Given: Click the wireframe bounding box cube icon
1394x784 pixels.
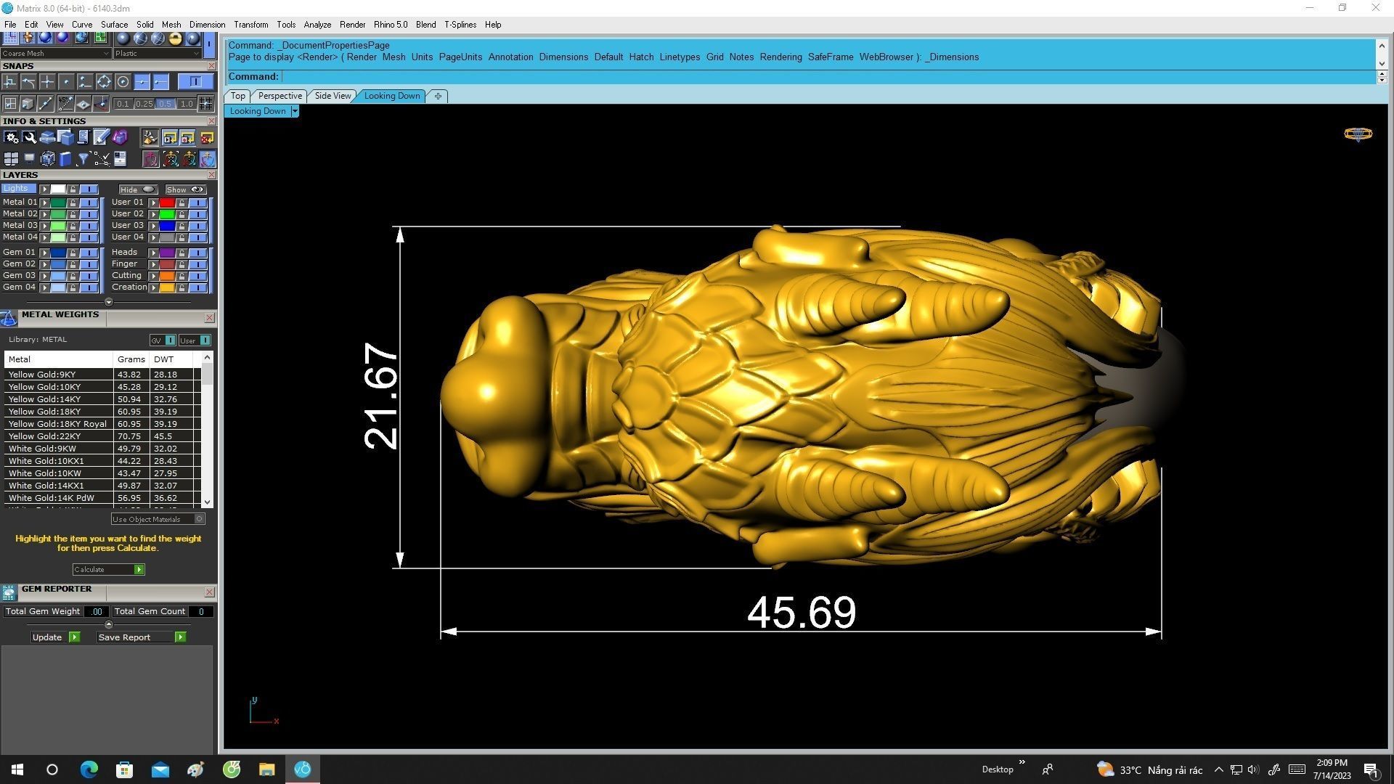Looking at the screenshot, I should click(x=48, y=158).
